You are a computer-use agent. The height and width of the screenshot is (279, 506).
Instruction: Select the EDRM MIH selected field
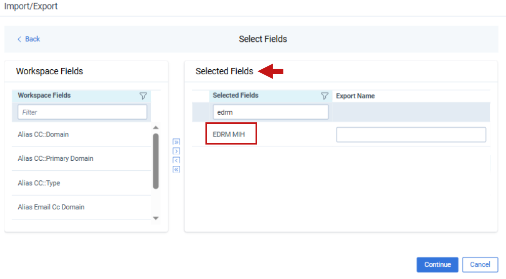[x=229, y=134]
